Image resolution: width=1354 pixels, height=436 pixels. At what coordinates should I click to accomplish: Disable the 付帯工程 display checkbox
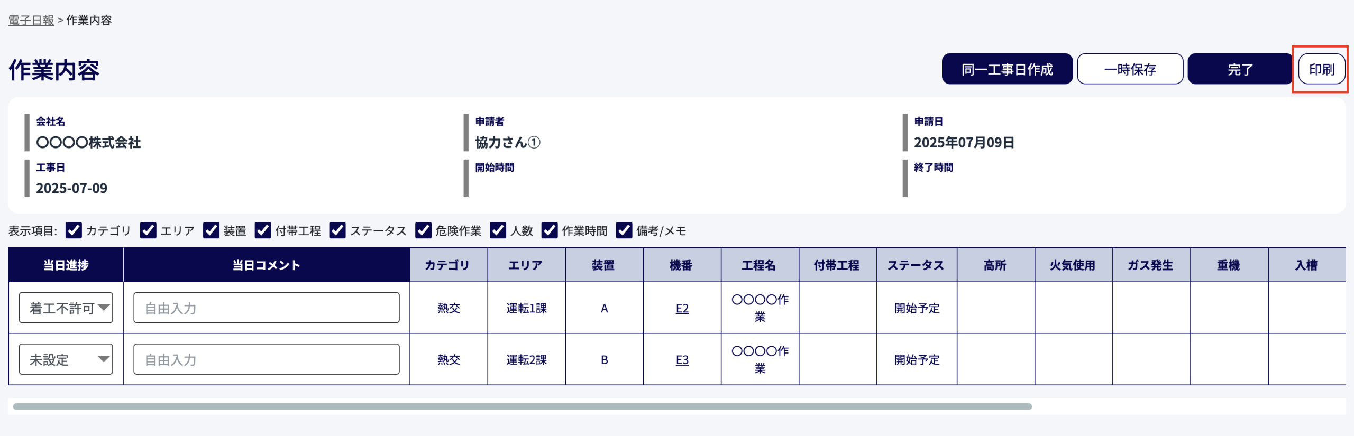263,230
